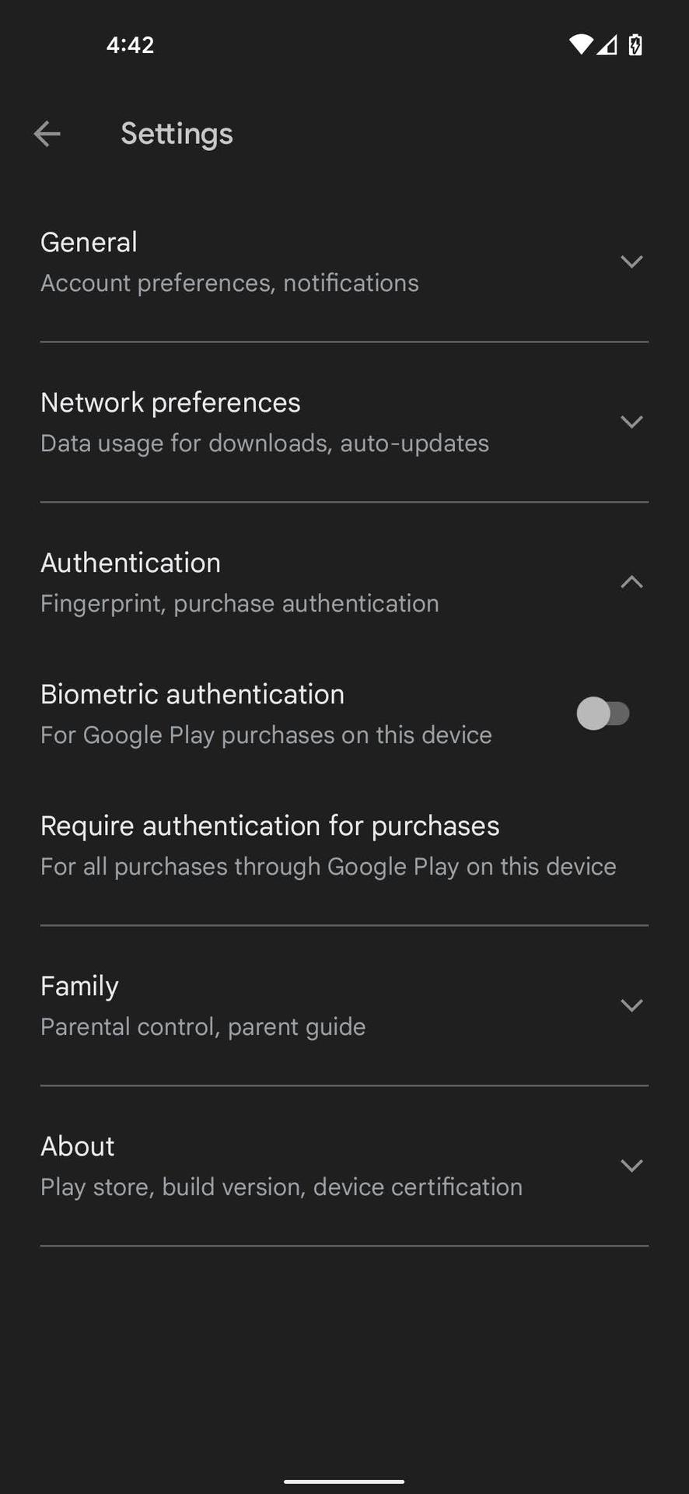
Task: Tap the Wi-Fi status icon
Action: point(580,45)
